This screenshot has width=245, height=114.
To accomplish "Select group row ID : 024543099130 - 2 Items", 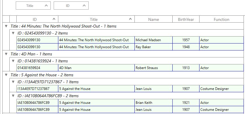I will tap(127, 33).
